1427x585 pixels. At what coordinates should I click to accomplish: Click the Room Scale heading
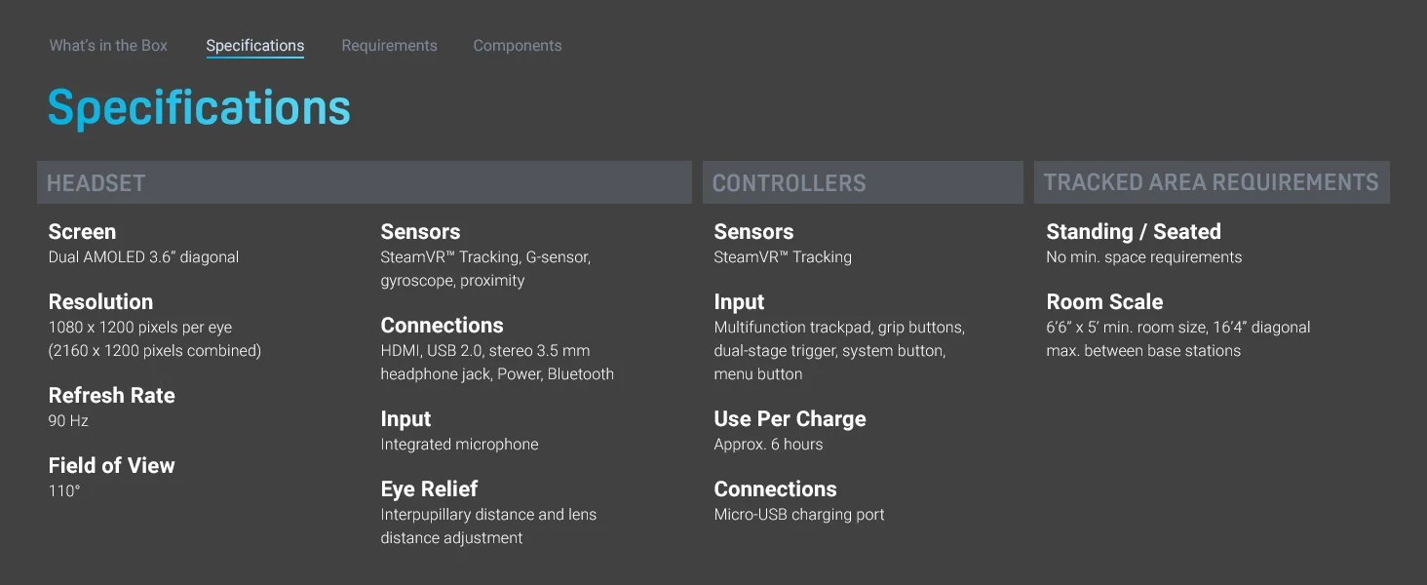[x=1104, y=302]
